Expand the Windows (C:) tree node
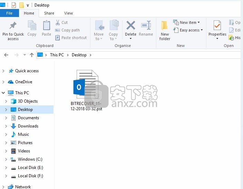 [6, 159]
